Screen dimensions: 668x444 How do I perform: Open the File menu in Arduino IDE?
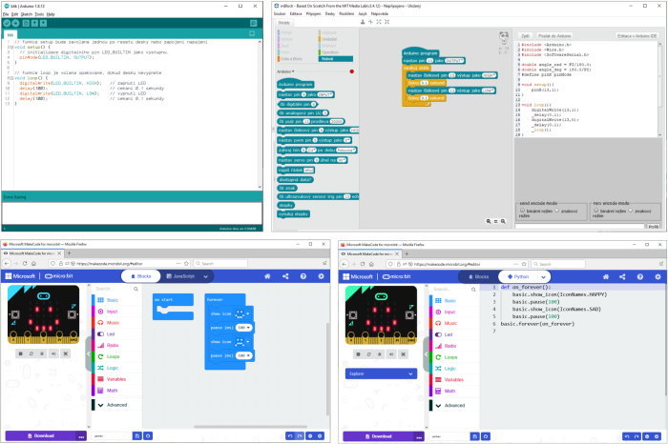pos(6,14)
